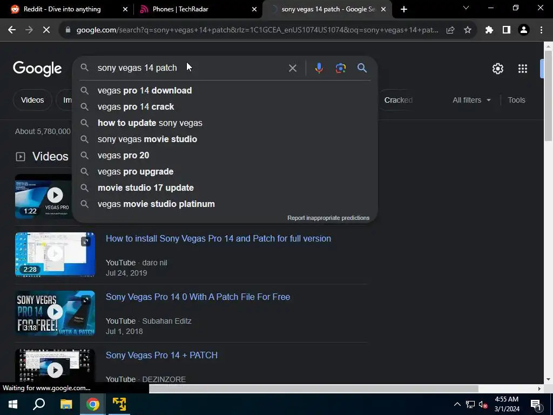Image resolution: width=553 pixels, height=415 pixels.
Task: Click Report inappropriate predictions link
Action: 328,218
